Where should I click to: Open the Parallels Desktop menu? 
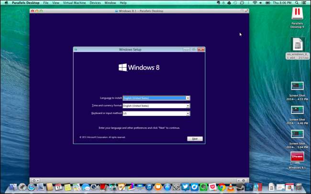pos(25,3)
